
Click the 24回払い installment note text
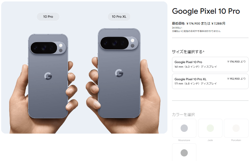[177, 28]
